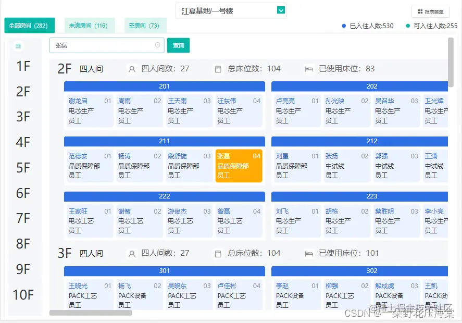
Task: Open room 222 header
Action: pyautogui.click(x=165, y=196)
